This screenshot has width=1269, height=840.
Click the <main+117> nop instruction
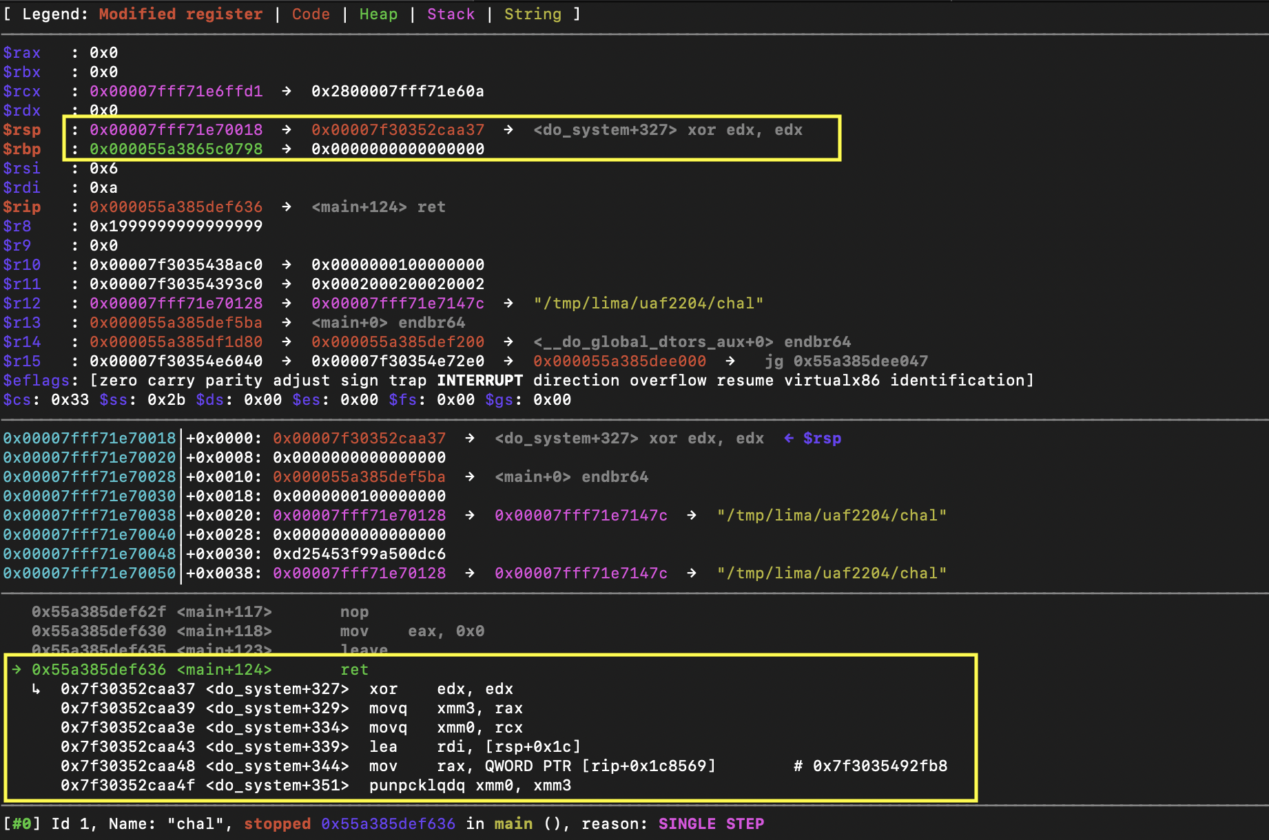[x=200, y=612]
